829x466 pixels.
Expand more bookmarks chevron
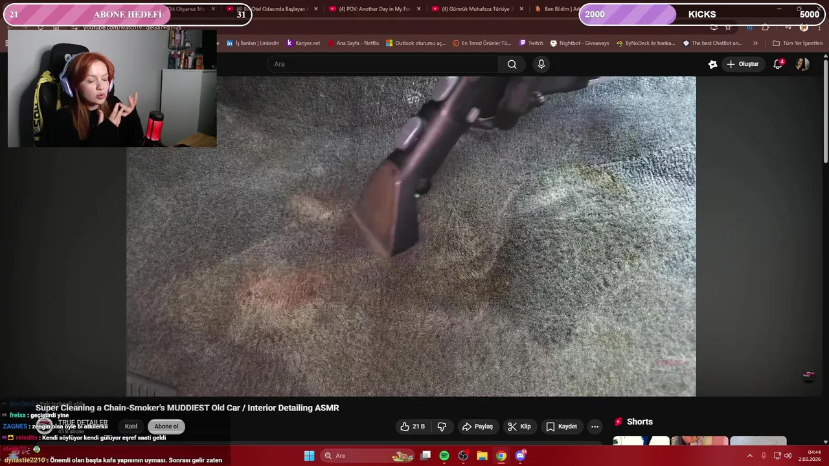(755, 43)
